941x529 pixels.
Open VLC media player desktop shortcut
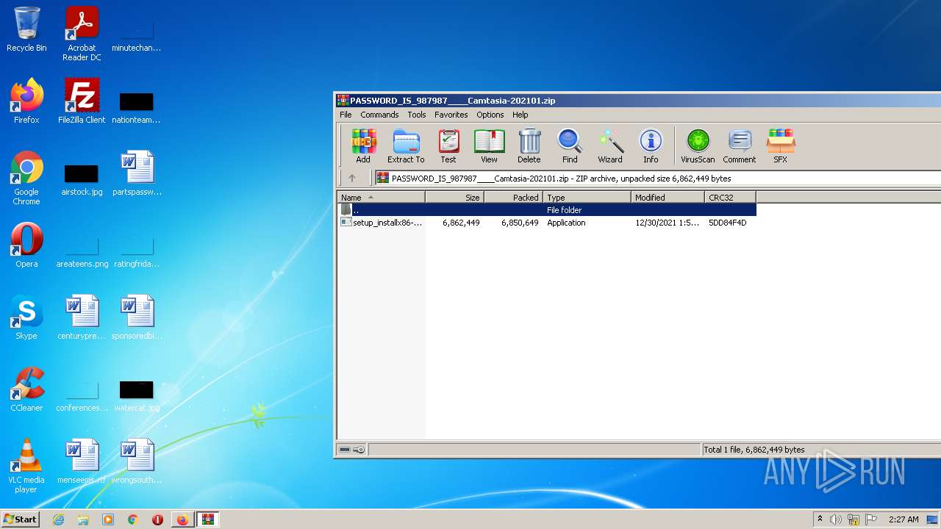point(26,466)
